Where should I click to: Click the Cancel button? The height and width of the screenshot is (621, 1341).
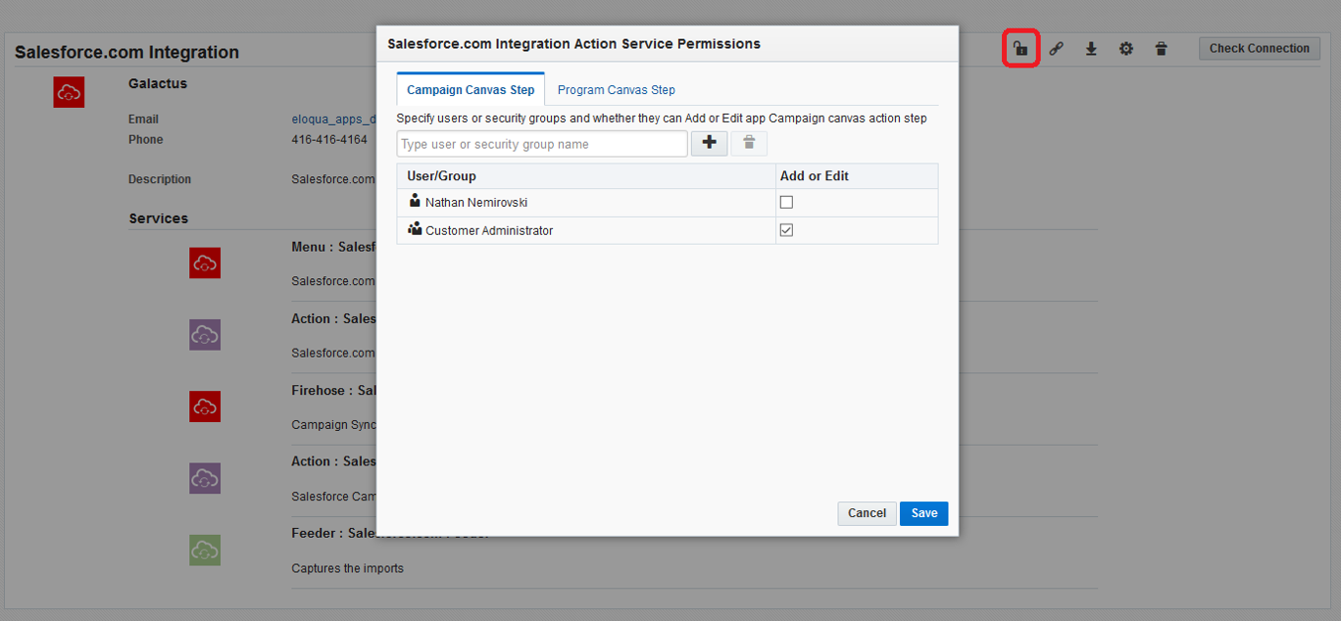[x=867, y=513]
